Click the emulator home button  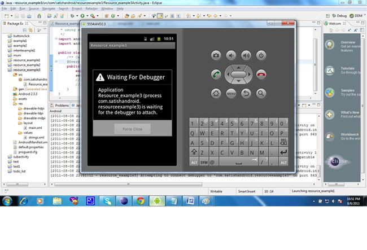[x=216, y=93]
